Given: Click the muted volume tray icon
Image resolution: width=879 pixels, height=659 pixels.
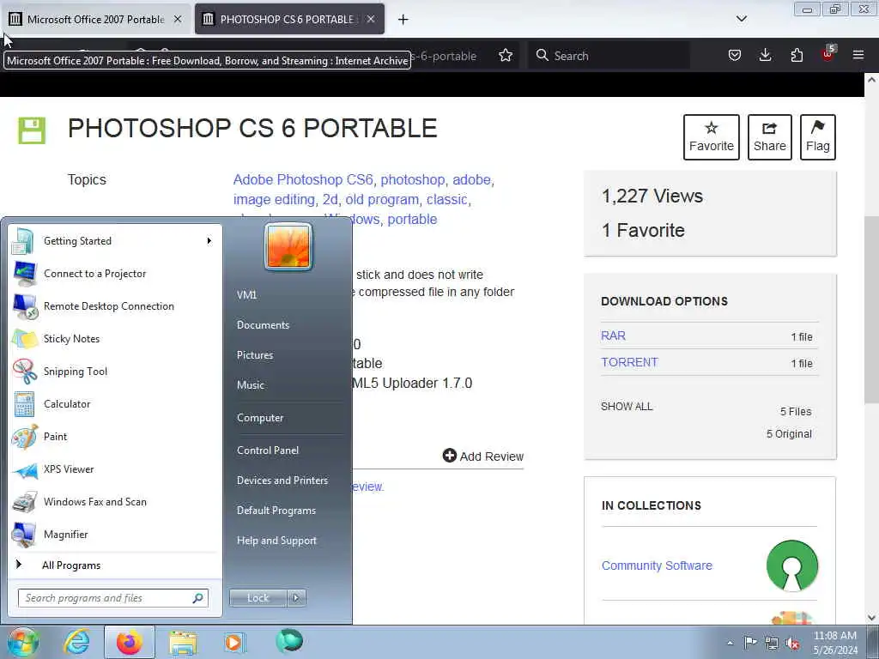Looking at the screenshot, I should [x=792, y=643].
